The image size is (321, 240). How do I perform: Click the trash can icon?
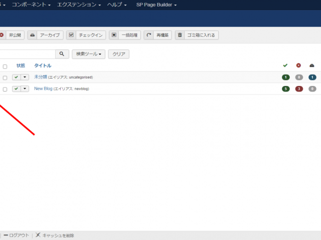(x=180, y=35)
